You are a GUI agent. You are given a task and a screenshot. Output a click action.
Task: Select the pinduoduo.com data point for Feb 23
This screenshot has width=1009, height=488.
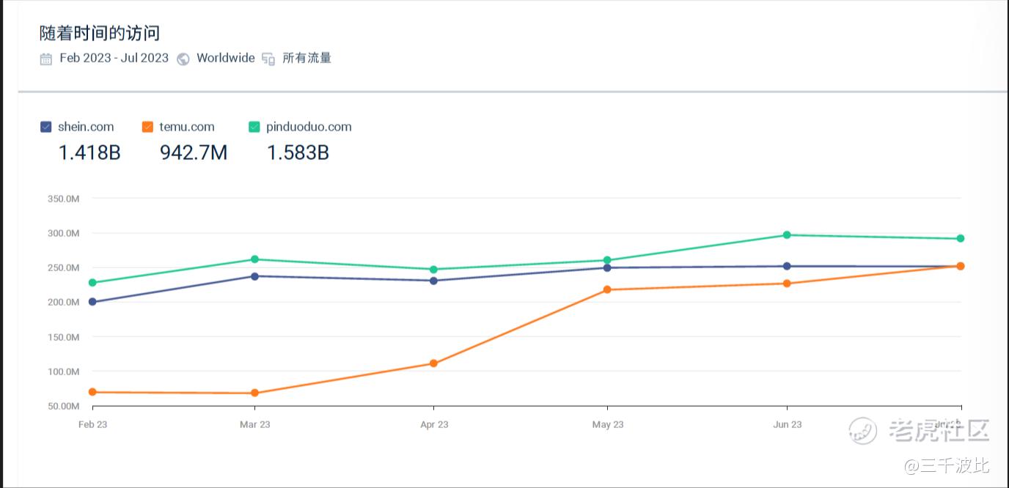(92, 283)
